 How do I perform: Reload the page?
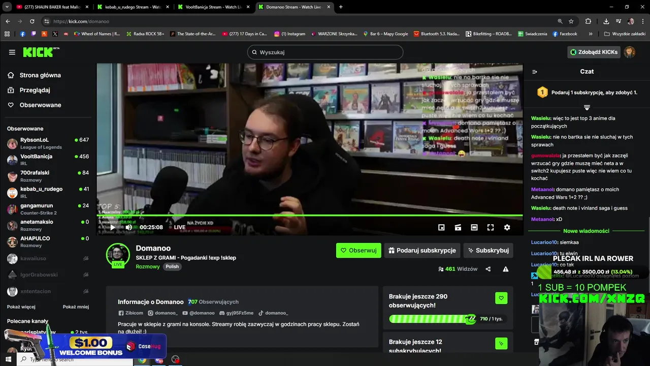coord(32,21)
